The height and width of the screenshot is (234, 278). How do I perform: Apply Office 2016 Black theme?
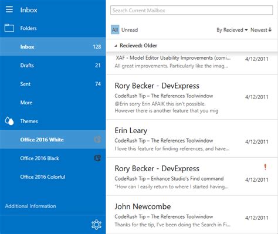pyautogui.click(x=53, y=158)
